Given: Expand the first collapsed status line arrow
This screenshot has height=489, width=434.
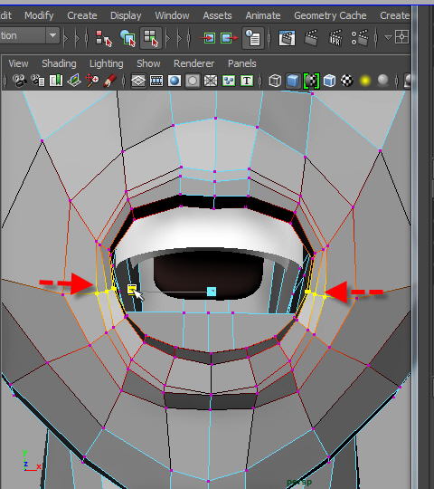Looking at the screenshot, I should pyautogui.click(x=66, y=38).
